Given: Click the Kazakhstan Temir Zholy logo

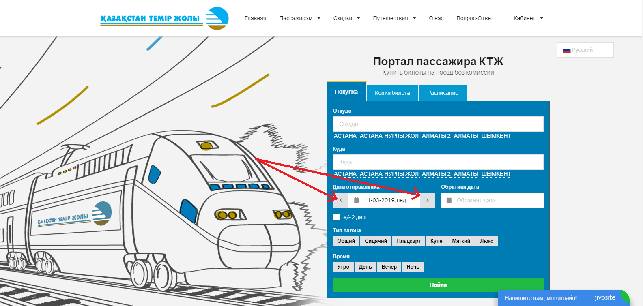Looking at the screenshot, I should (164, 19).
